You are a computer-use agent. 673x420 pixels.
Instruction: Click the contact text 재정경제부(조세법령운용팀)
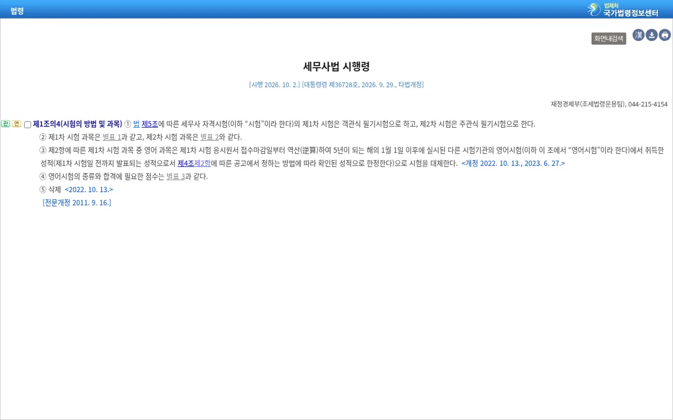[x=588, y=104]
